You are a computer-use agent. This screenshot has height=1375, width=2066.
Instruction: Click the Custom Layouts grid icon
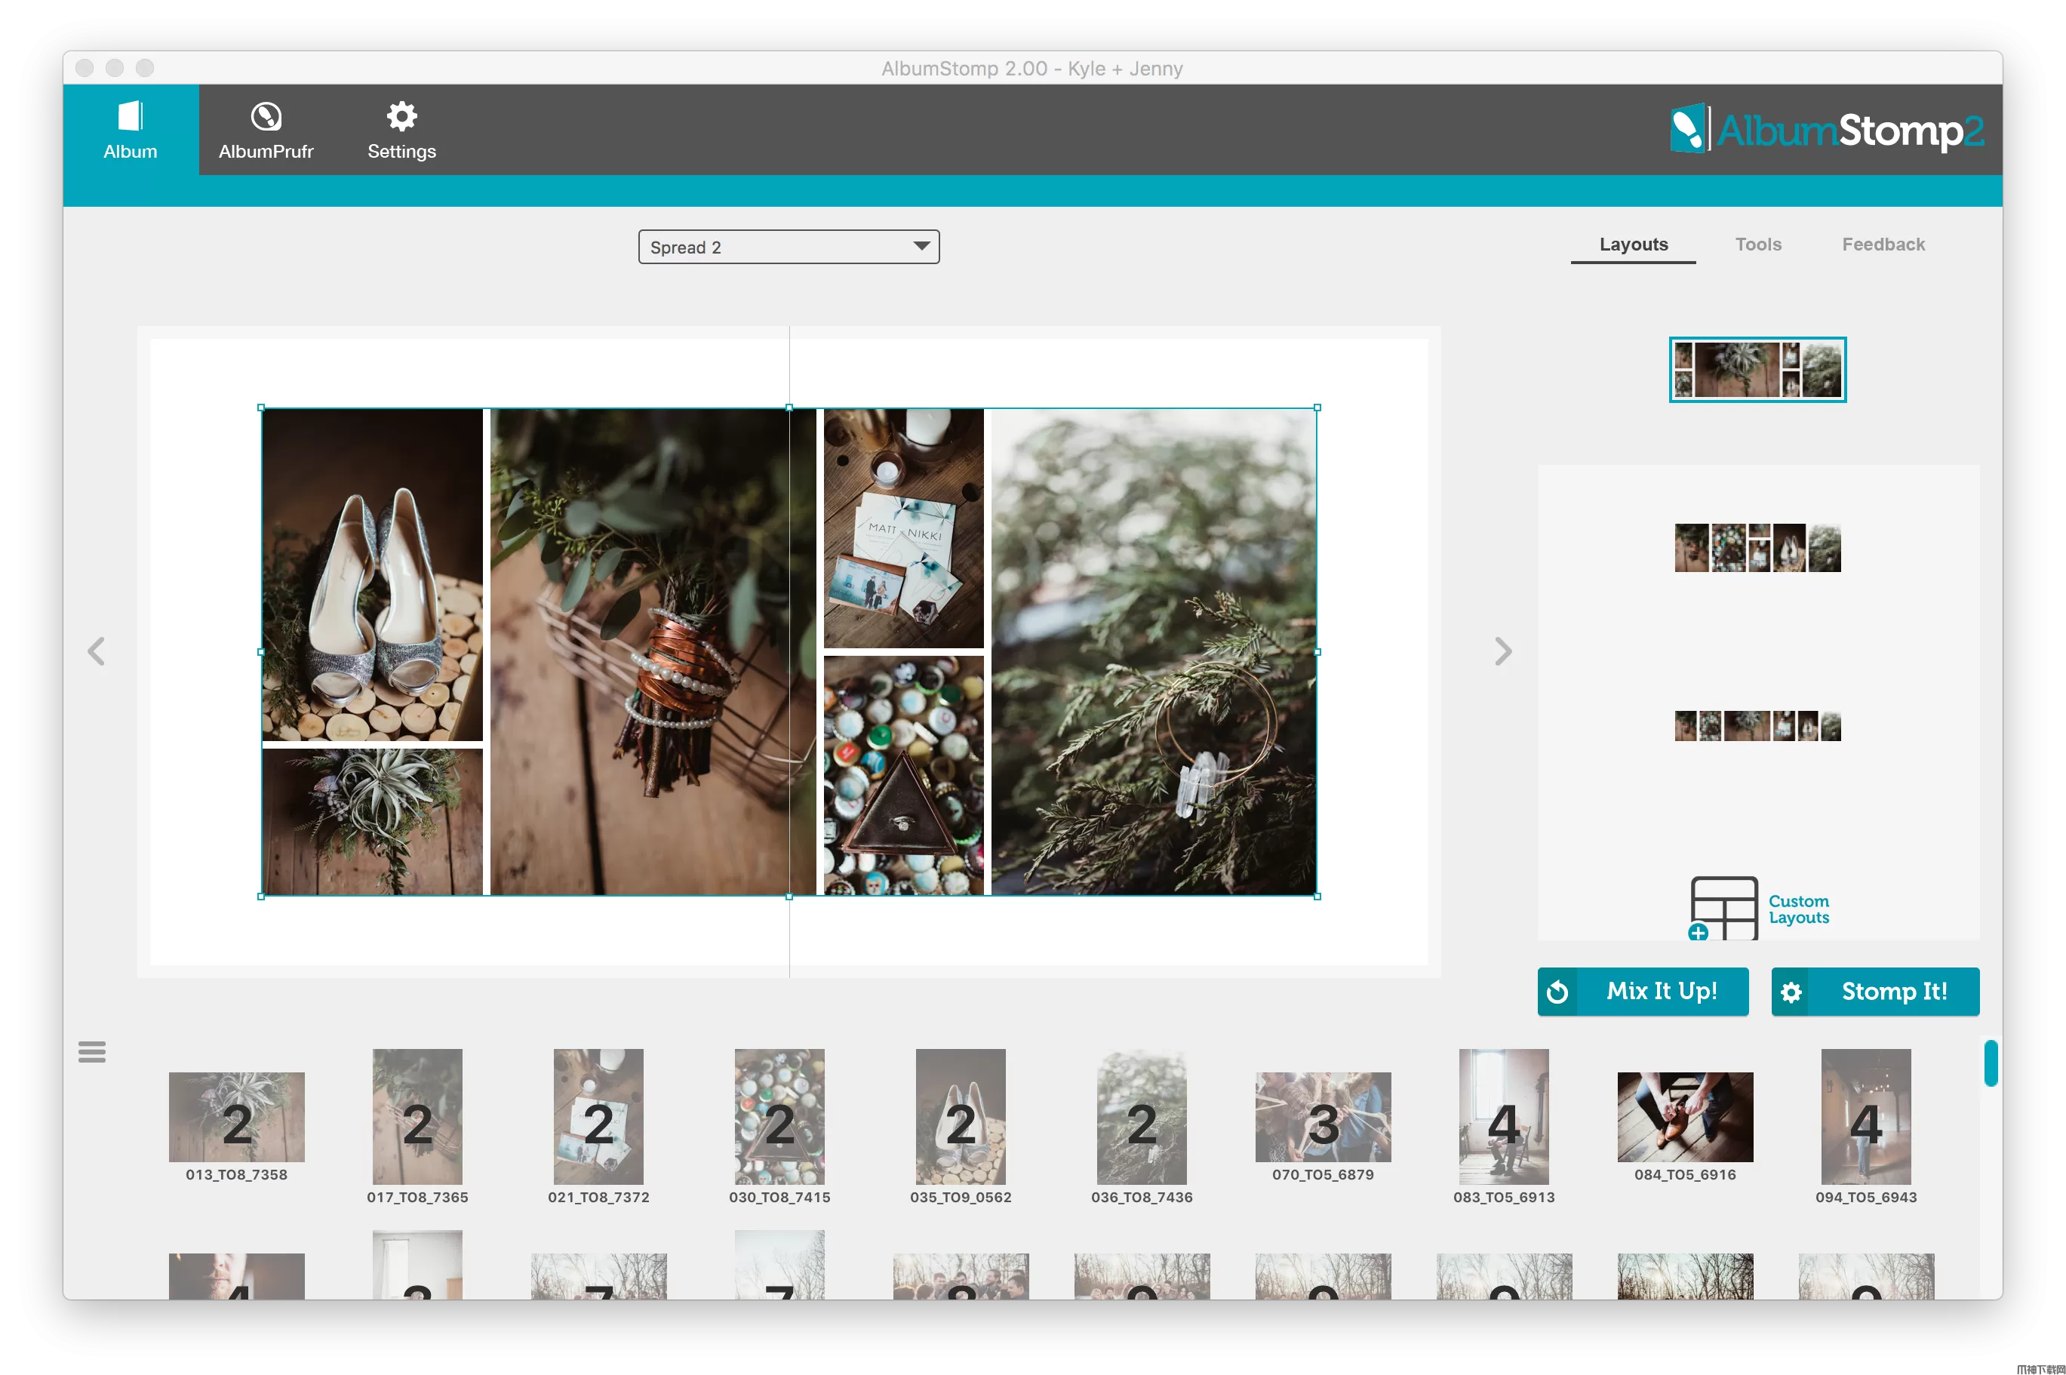[1723, 908]
